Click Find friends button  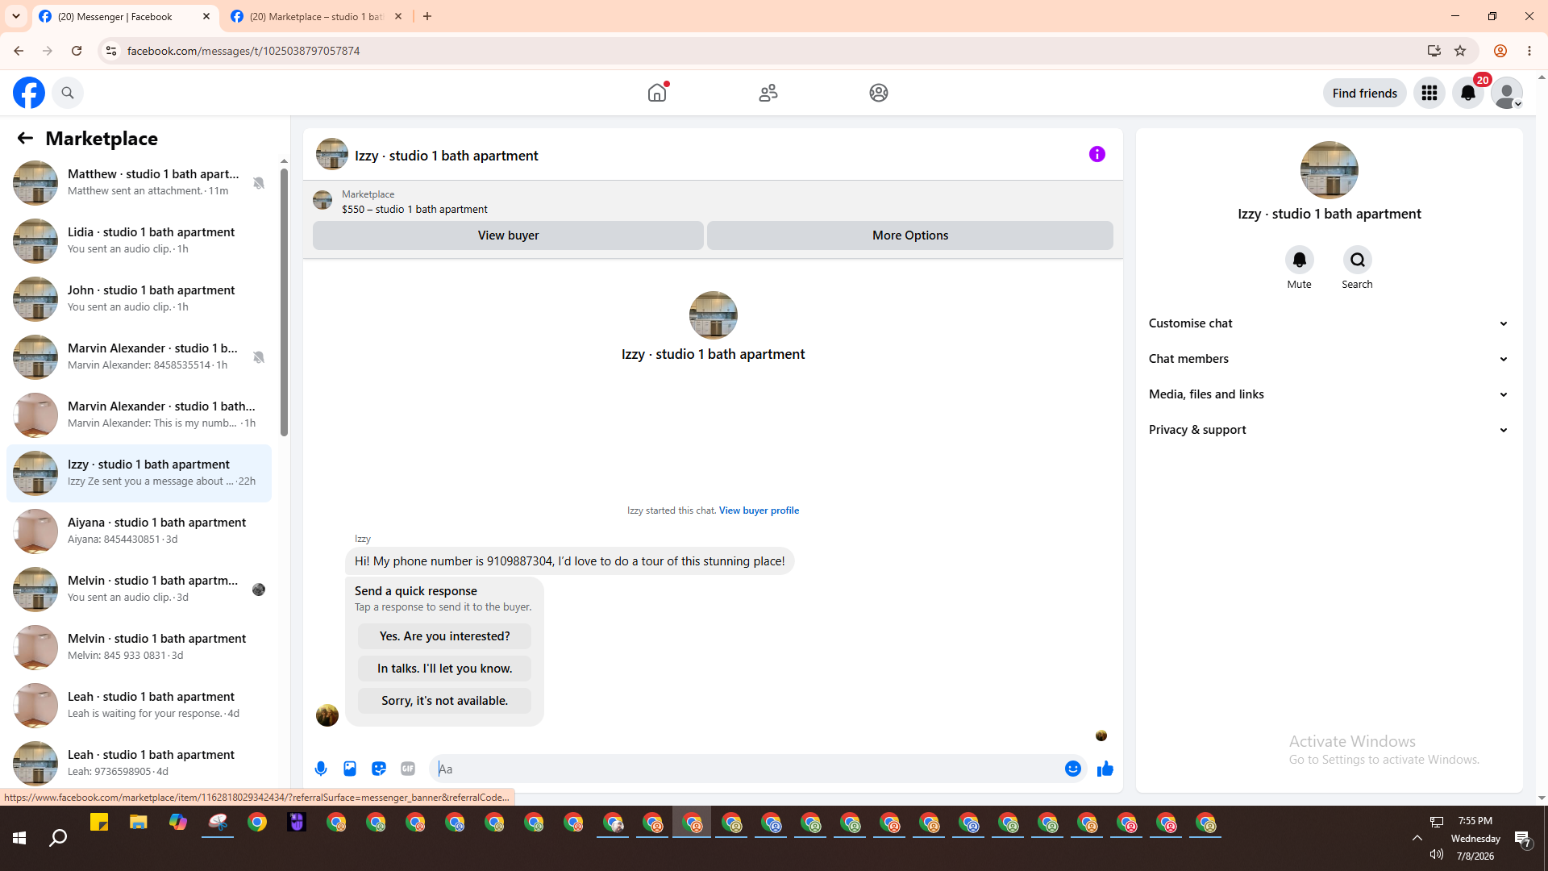point(1365,93)
